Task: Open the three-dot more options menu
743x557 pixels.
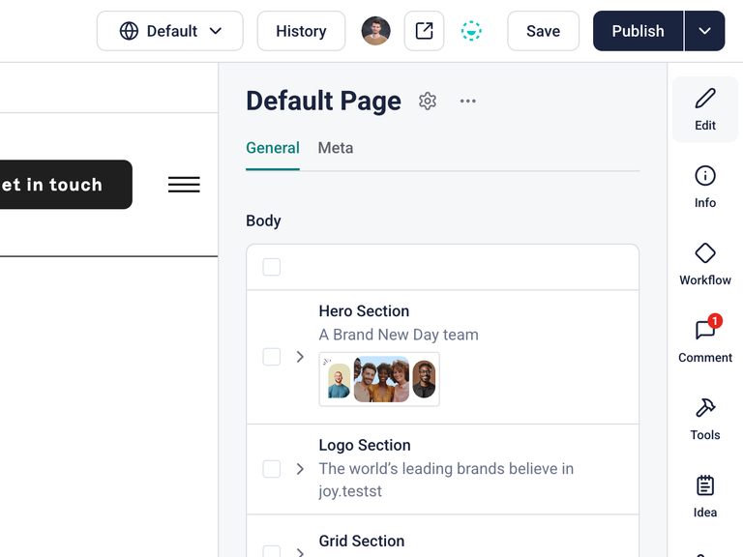Action: (467, 101)
